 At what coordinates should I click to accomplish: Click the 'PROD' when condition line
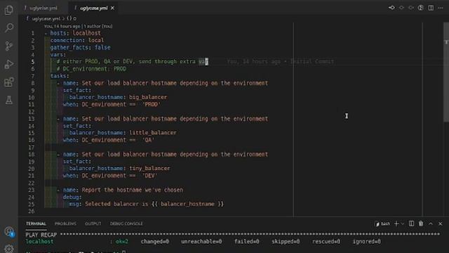112,105
